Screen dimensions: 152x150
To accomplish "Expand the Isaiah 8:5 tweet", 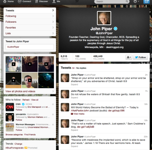I will (74, 98).
